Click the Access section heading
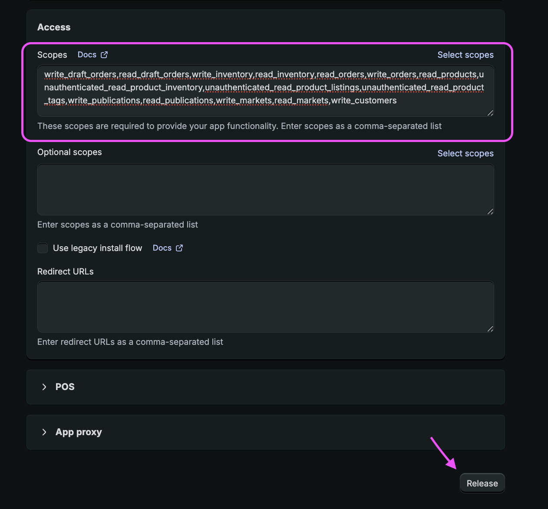Screen dimensions: 548x509 coord(54,27)
